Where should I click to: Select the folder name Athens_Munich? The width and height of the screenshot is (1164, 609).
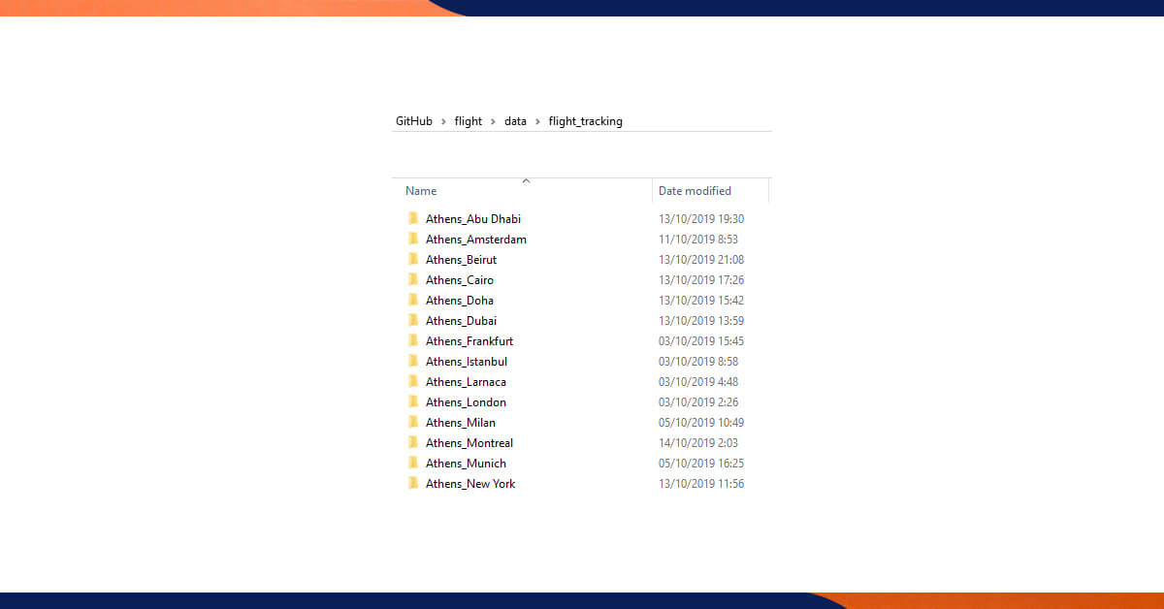point(467,464)
